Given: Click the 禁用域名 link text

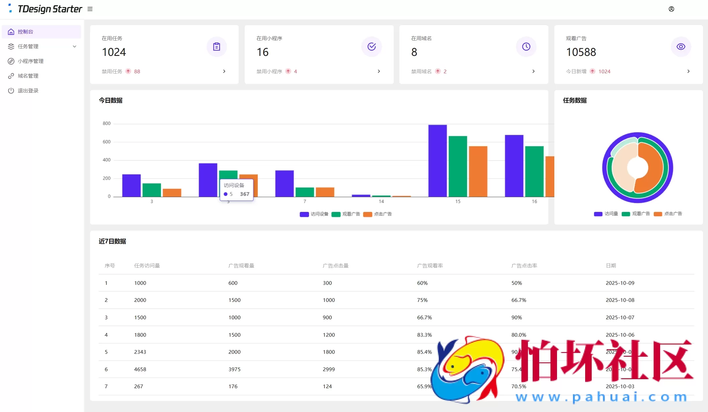Looking at the screenshot, I should point(421,72).
